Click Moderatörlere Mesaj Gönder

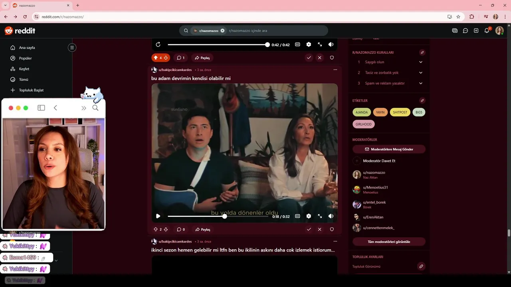click(x=389, y=149)
